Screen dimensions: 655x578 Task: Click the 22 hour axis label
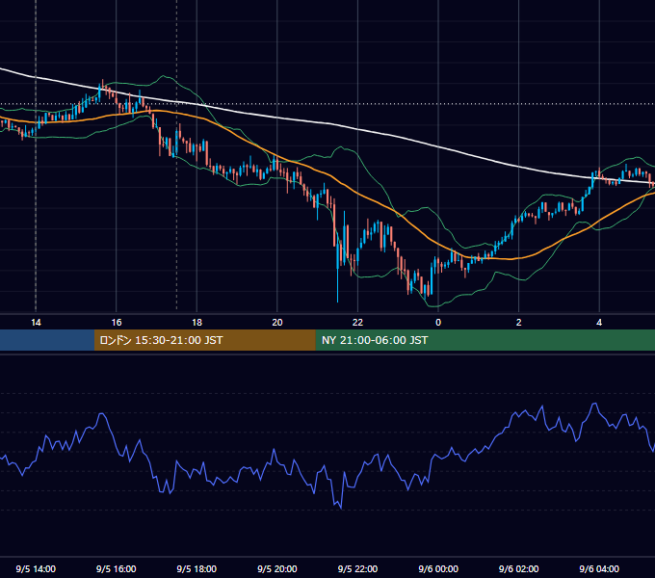[357, 323]
